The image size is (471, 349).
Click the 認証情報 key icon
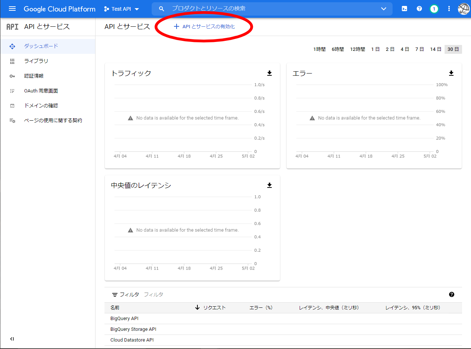pos(12,76)
